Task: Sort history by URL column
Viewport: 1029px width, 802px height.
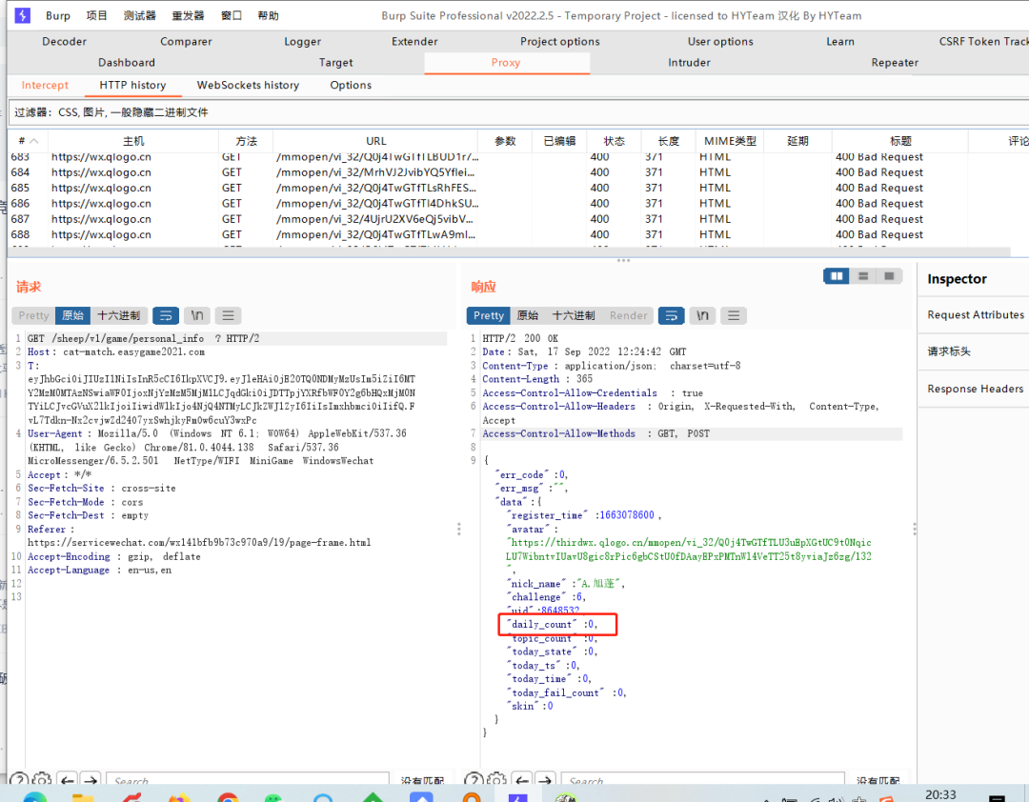Action: [x=375, y=141]
